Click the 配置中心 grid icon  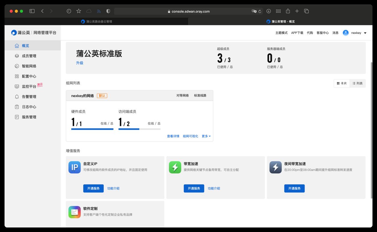pos(17,76)
